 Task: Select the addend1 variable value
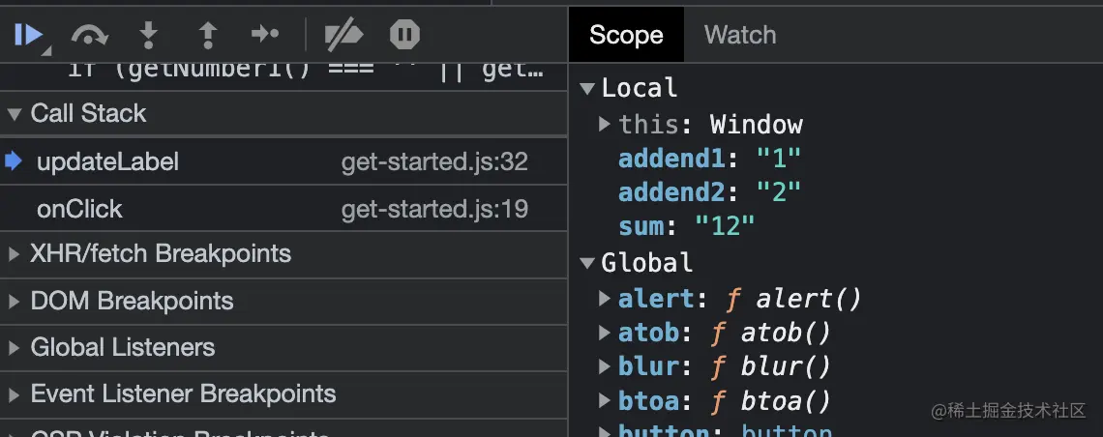click(779, 159)
